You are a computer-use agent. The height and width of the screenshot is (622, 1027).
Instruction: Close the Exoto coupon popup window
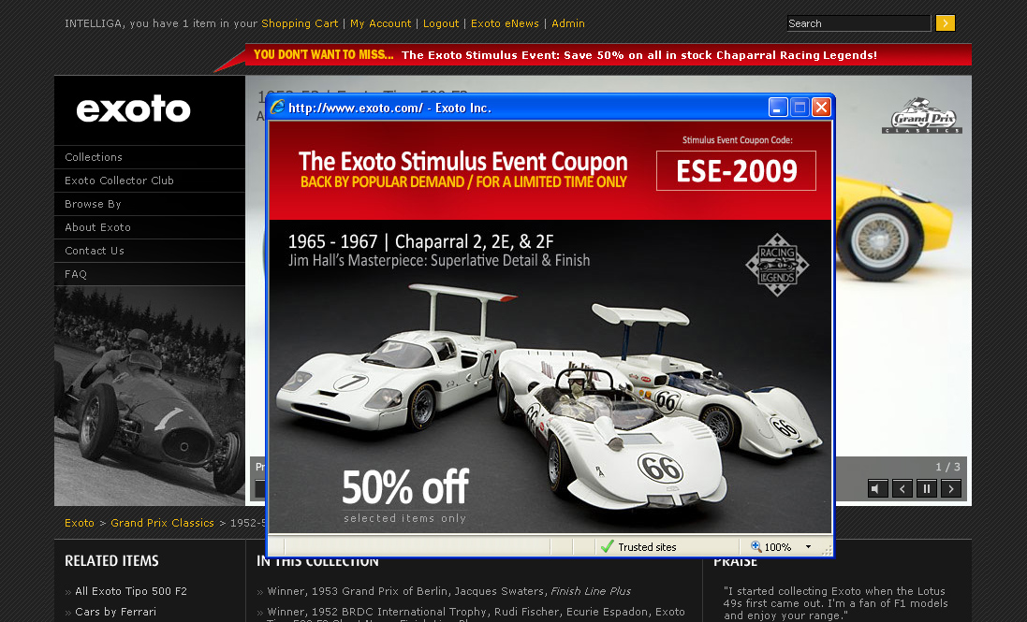[x=821, y=108]
